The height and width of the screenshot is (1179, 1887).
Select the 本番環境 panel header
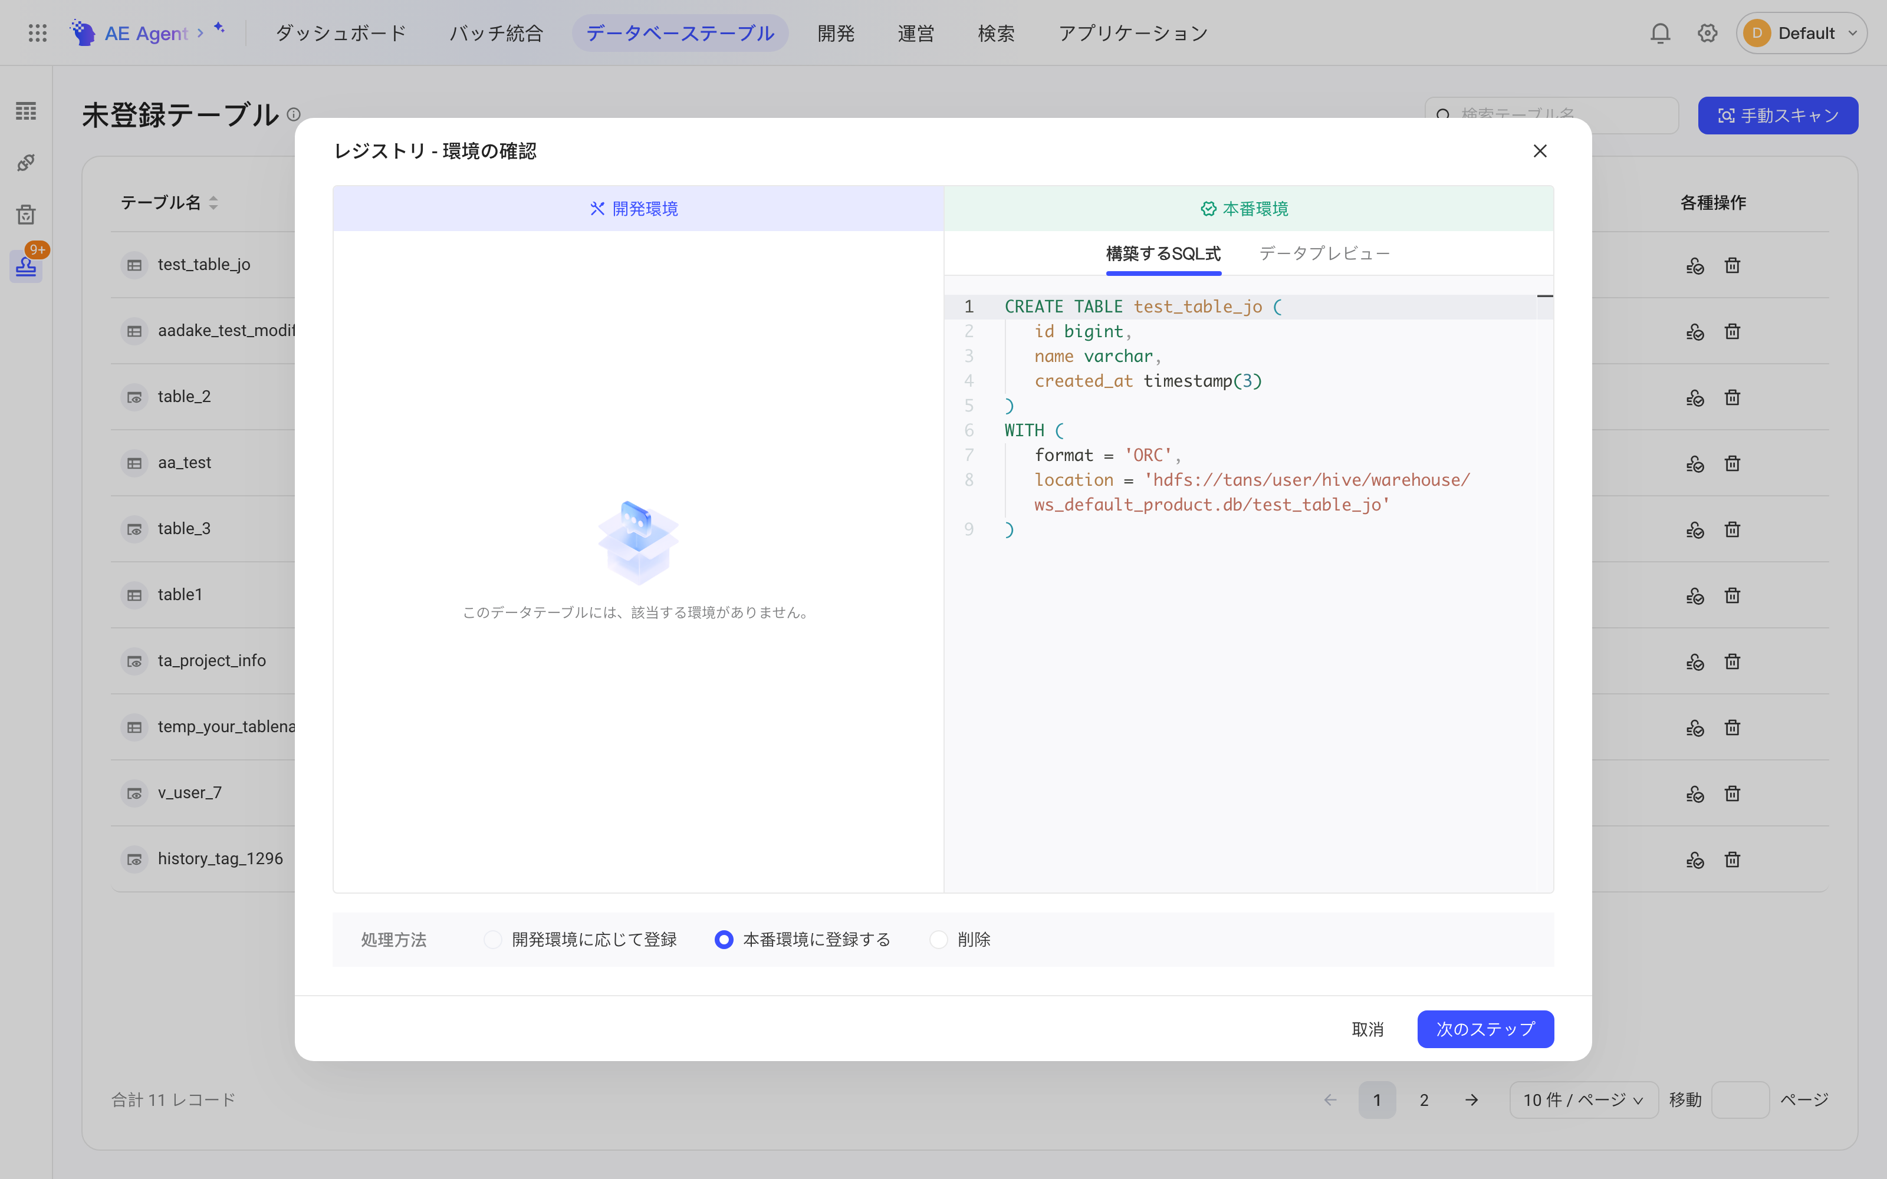coord(1248,208)
